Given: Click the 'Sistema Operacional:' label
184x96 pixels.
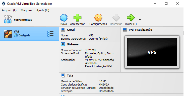Looking at the screenshot, I should (74, 39).
